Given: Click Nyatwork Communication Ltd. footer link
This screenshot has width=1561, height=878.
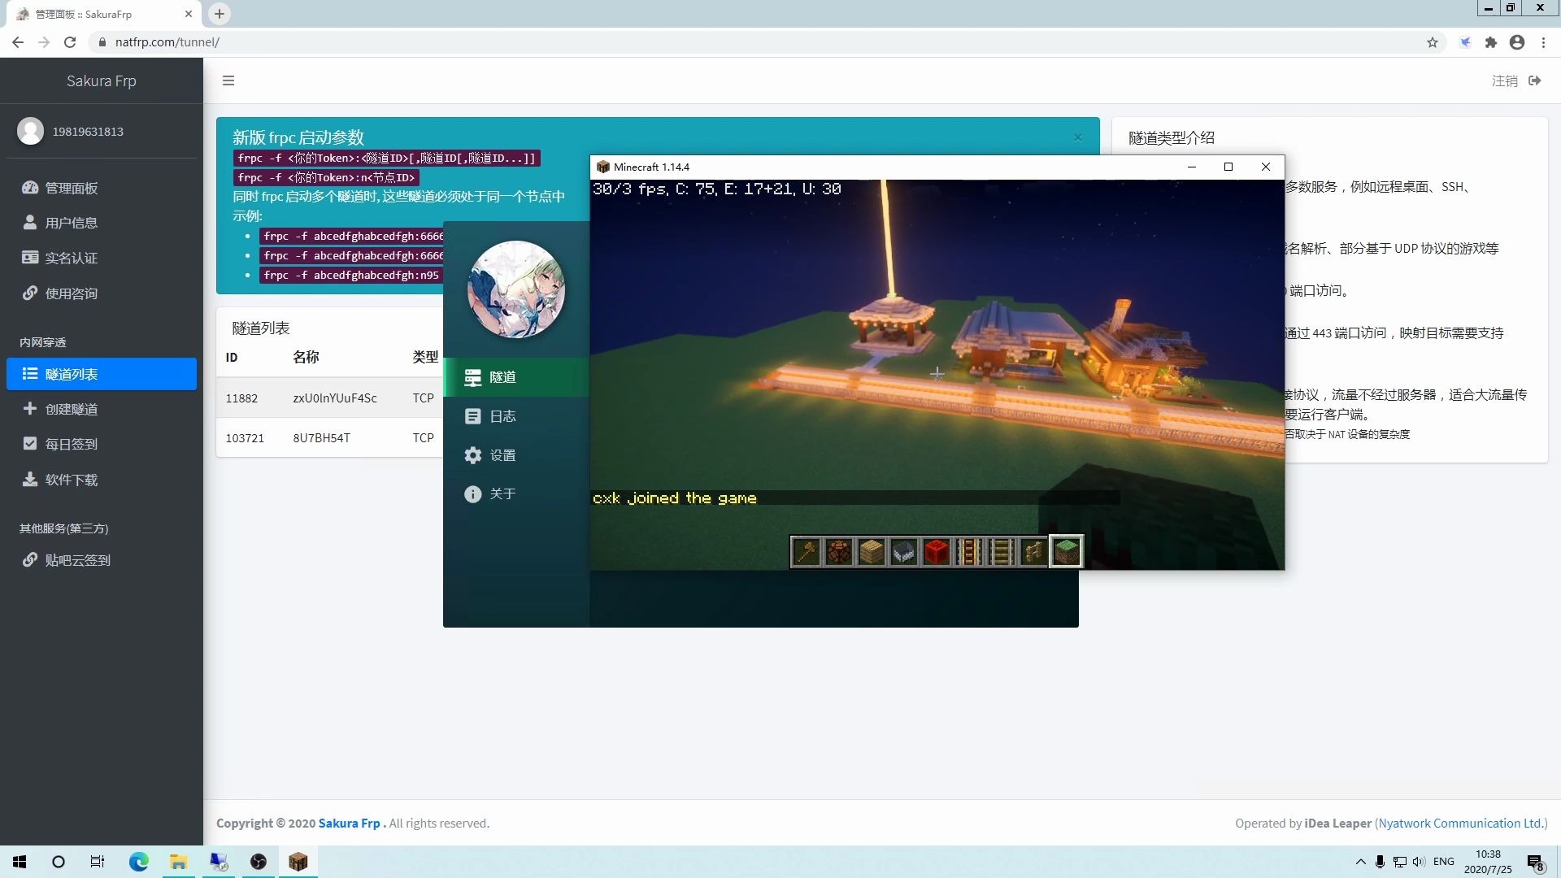Looking at the screenshot, I should coord(1461,823).
